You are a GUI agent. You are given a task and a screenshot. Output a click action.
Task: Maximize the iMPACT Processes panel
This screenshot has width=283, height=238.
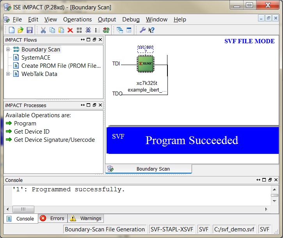click(89, 105)
